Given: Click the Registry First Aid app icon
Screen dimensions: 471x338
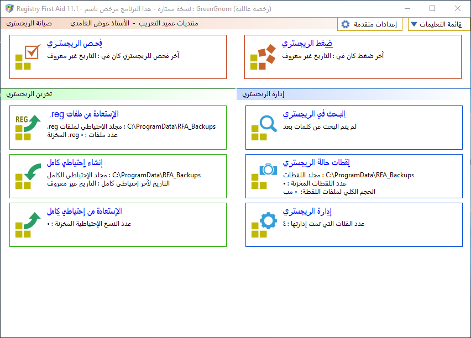Looking at the screenshot, I should (x=9, y=8).
